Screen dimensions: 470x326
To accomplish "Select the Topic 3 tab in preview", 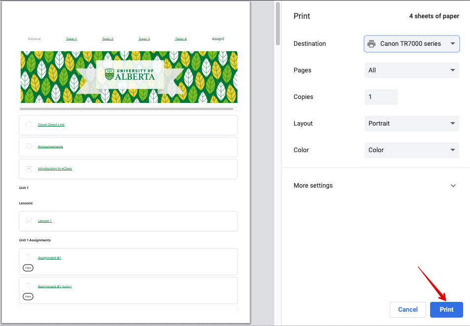I will 144,39.
